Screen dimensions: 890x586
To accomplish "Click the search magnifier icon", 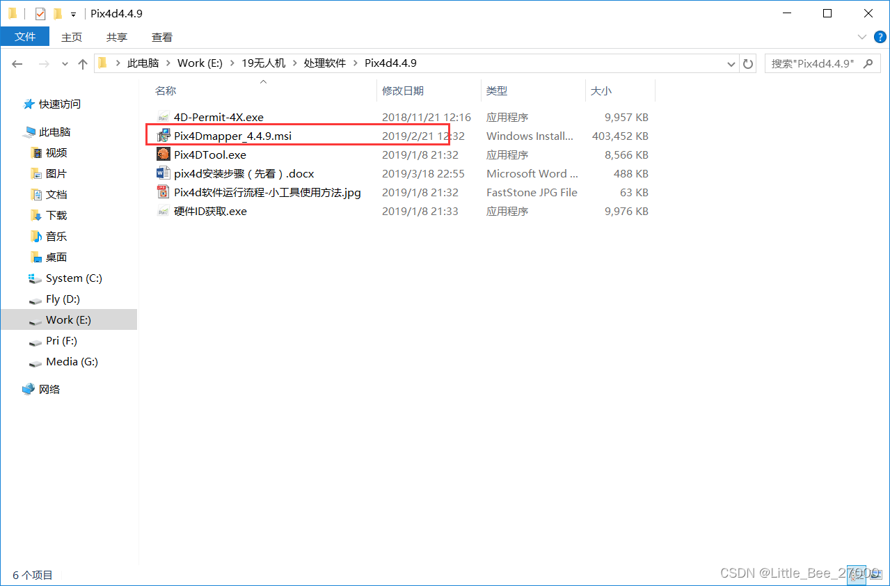I will click(868, 63).
